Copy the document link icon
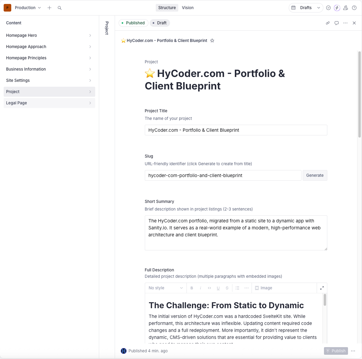This screenshot has height=359, width=362. [328, 23]
